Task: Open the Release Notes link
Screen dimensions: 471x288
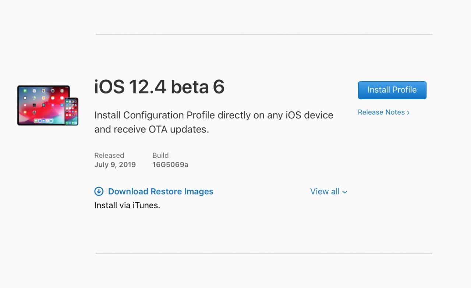Action: 381,113
